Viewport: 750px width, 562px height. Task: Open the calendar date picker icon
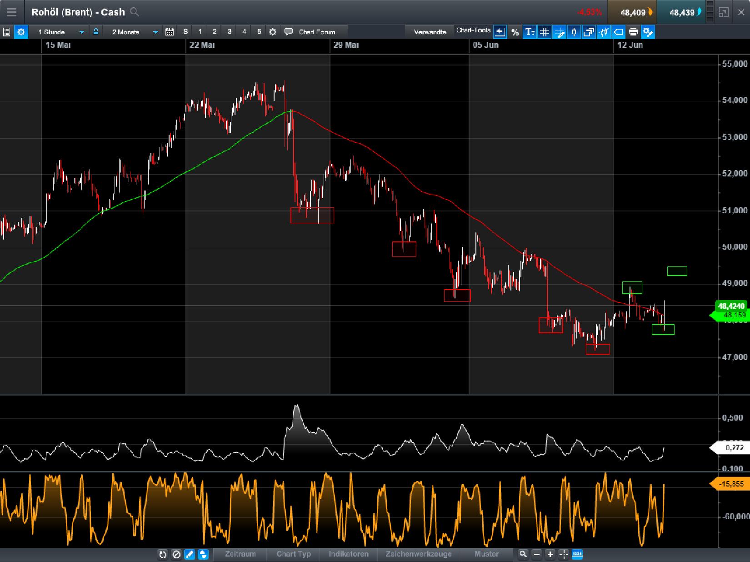coord(170,32)
